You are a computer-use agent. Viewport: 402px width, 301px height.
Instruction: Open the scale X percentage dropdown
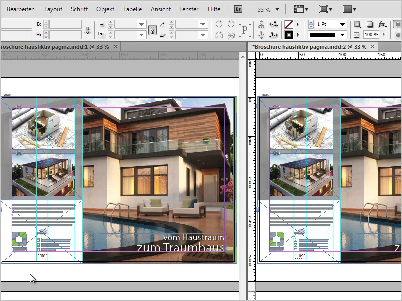tap(141, 24)
